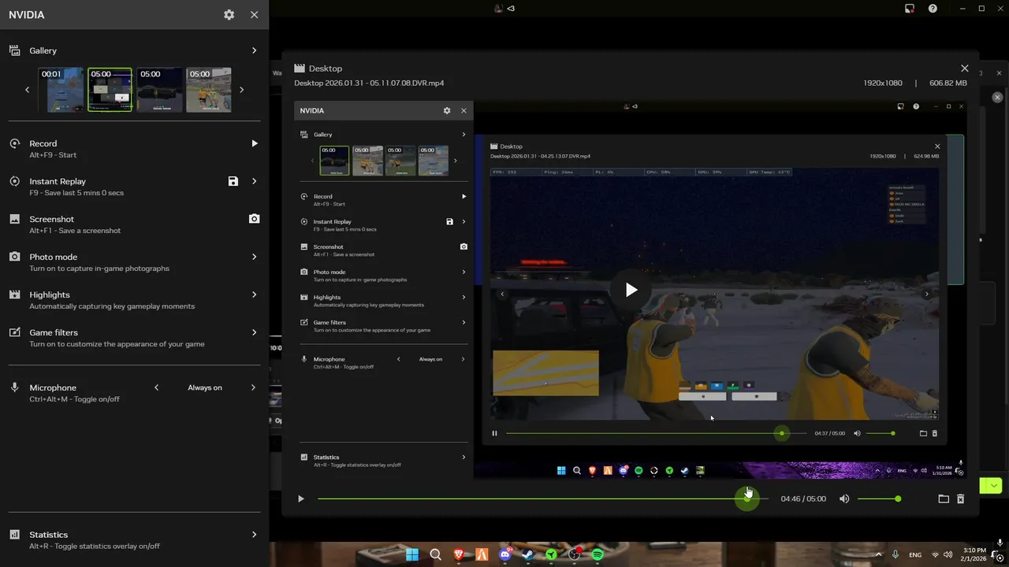Expand the Highlights chevron
The width and height of the screenshot is (1009, 567).
click(254, 295)
